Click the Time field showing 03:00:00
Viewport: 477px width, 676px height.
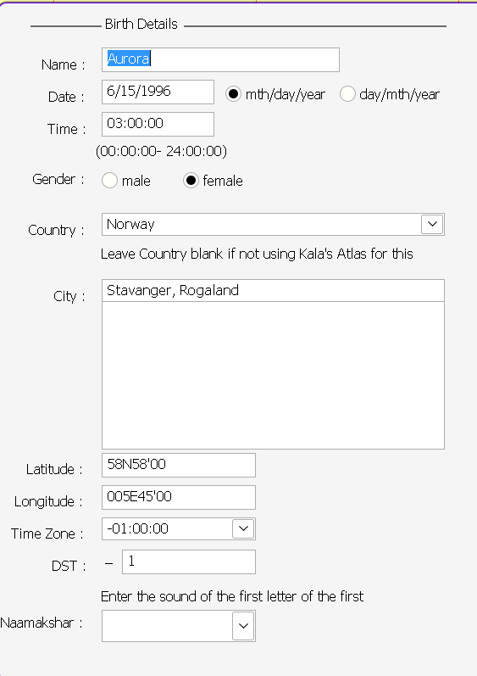coord(158,124)
